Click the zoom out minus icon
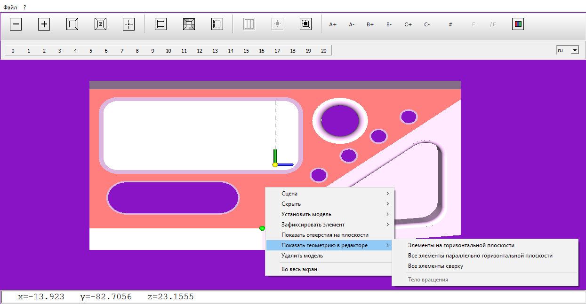The image size is (586, 304). click(16, 24)
